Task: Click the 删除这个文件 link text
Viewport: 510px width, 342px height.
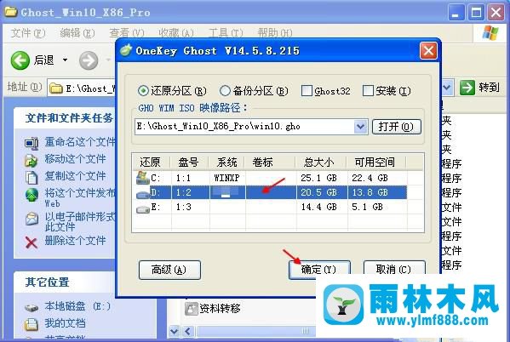Action: tap(75, 241)
